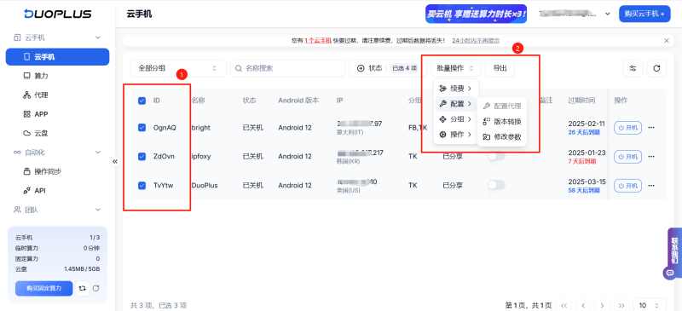
Task: Open the page size dropdown showing 10
Action: click(x=650, y=305)
